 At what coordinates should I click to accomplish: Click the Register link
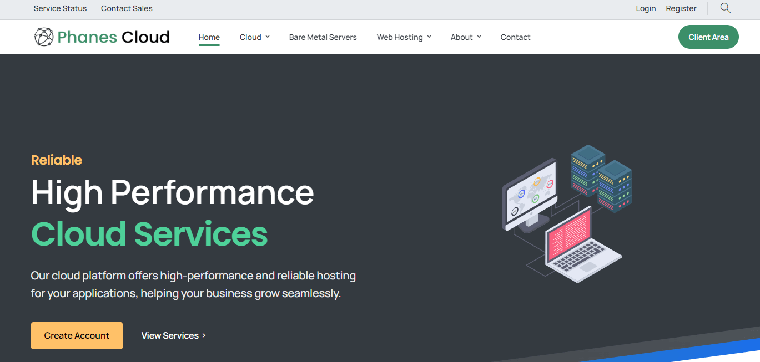point(681,8)
